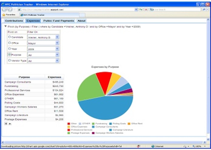The image size is (211, 150).
Task: Click the Campaign Workers Salaries row
Action: pyautogui.click(x=34, y=107)
